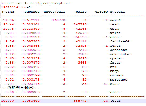Select the clone syscall name
The width and height of the screenshot is (146, 106).
tap(115, 92)
